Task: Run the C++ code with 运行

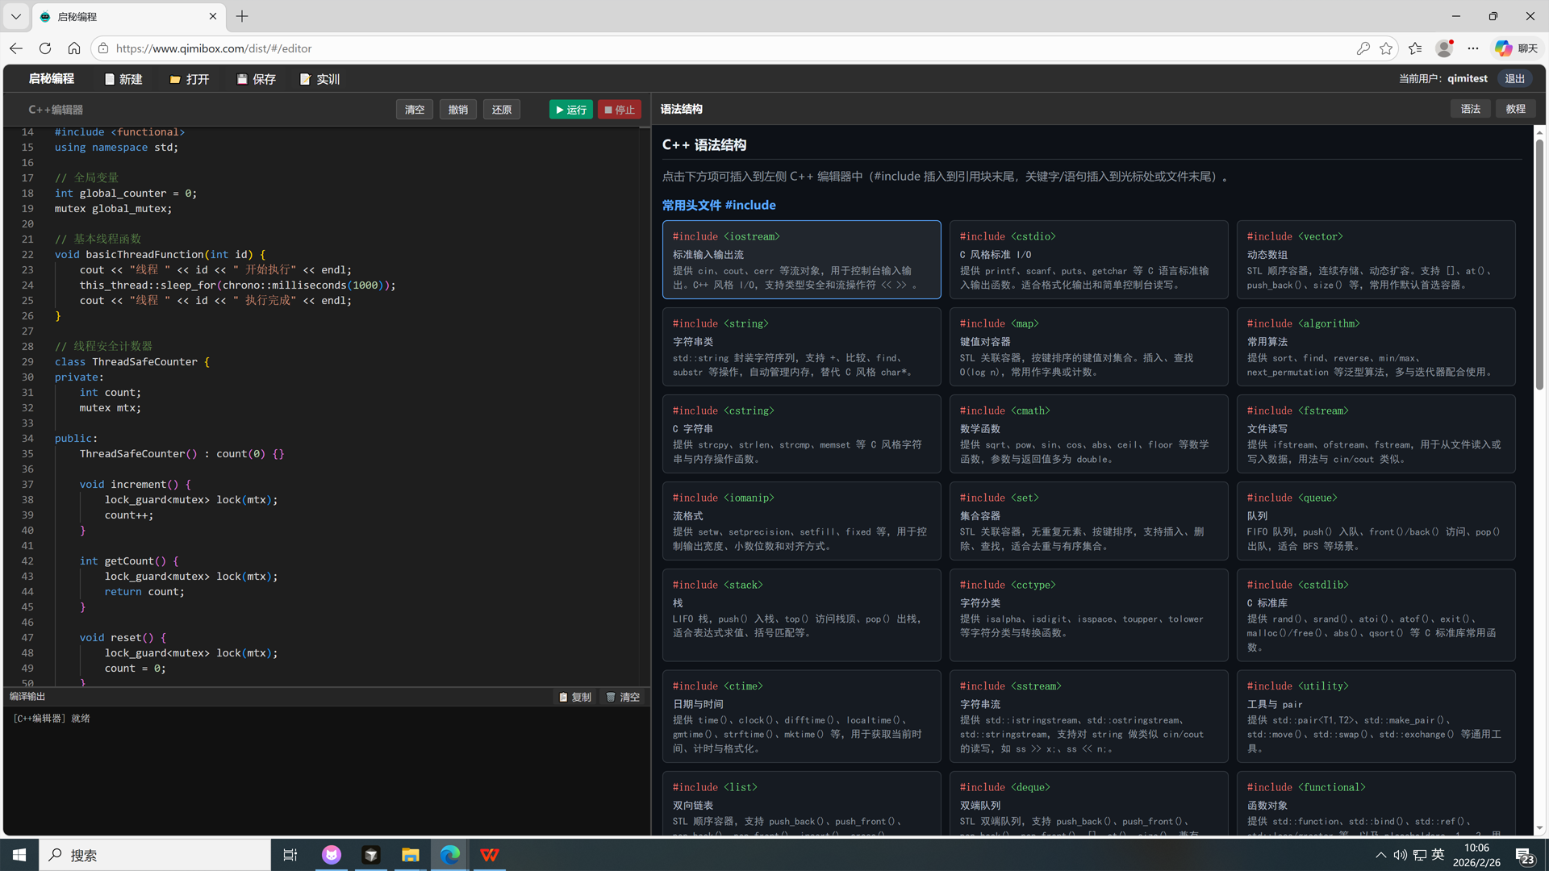Action: tap(570, 109)
